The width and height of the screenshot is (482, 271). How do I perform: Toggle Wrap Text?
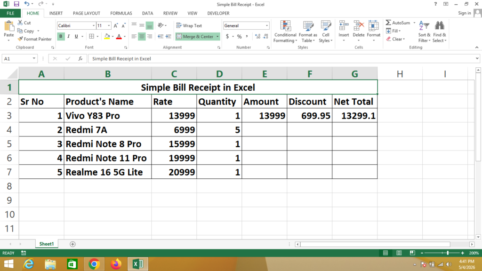(189, 25)
